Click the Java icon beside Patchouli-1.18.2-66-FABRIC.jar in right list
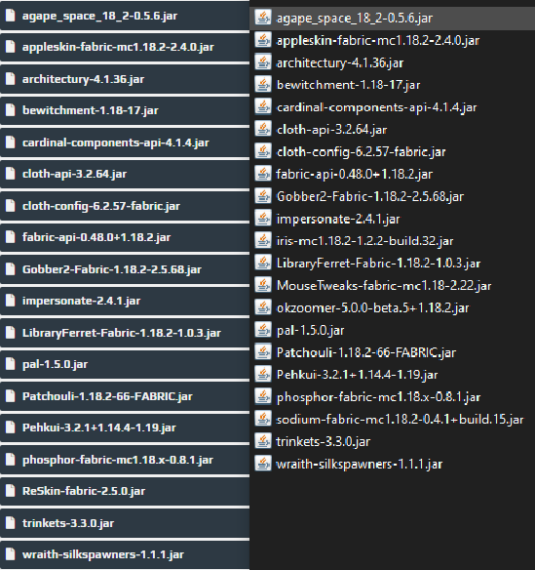This screenshot has width=535, height=570. [x=263, y=352]
